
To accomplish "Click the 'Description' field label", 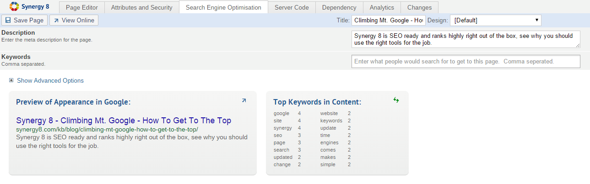I will 18,32.
